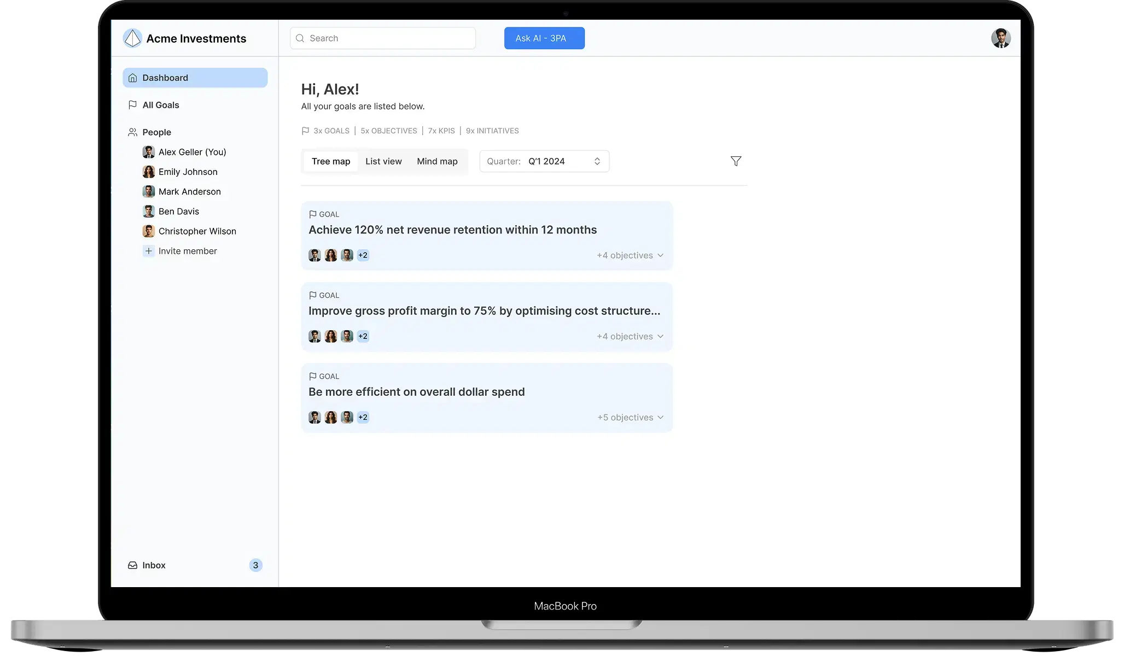The image size is (1124, 656).
Task: Expand +4 objectives on revenue retention goal
Action: pyautogui.click(x=630, y=255)
